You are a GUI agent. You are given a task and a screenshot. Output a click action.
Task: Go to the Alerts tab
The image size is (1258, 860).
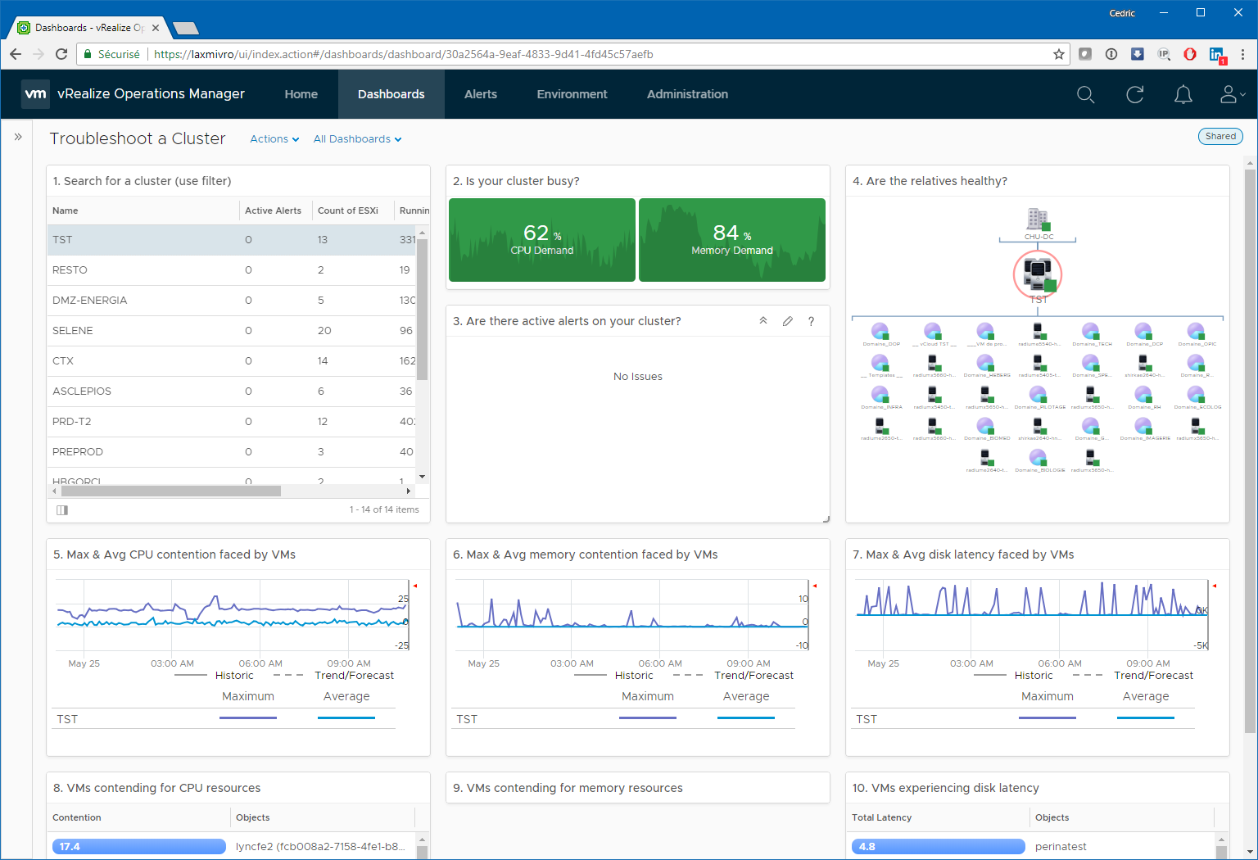[481, 94]
